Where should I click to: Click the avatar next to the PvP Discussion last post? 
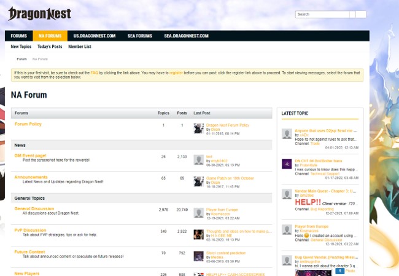click(x=198, y=234)
